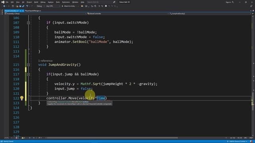The image size is (255, 143).
Task: Open the editor zoom level dropdown
Action: pos(8,138)
